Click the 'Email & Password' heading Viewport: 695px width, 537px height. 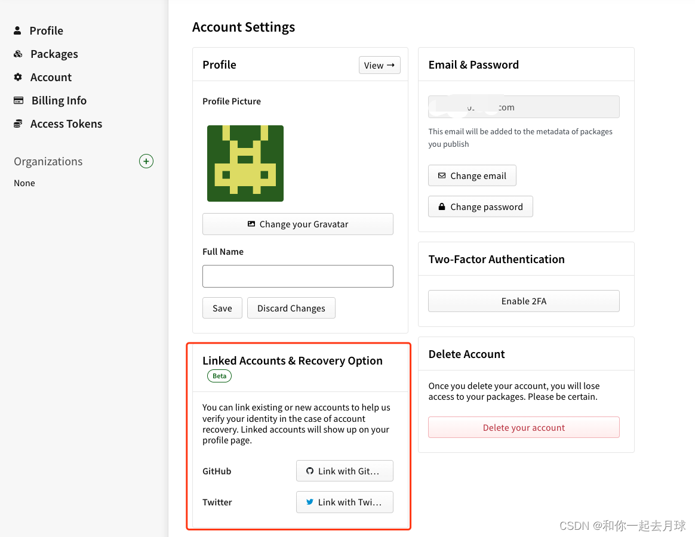(x=473, y=64)
